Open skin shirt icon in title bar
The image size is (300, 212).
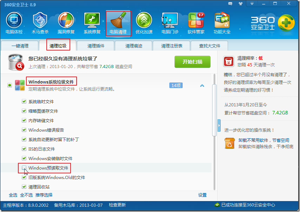pos(241,4)
